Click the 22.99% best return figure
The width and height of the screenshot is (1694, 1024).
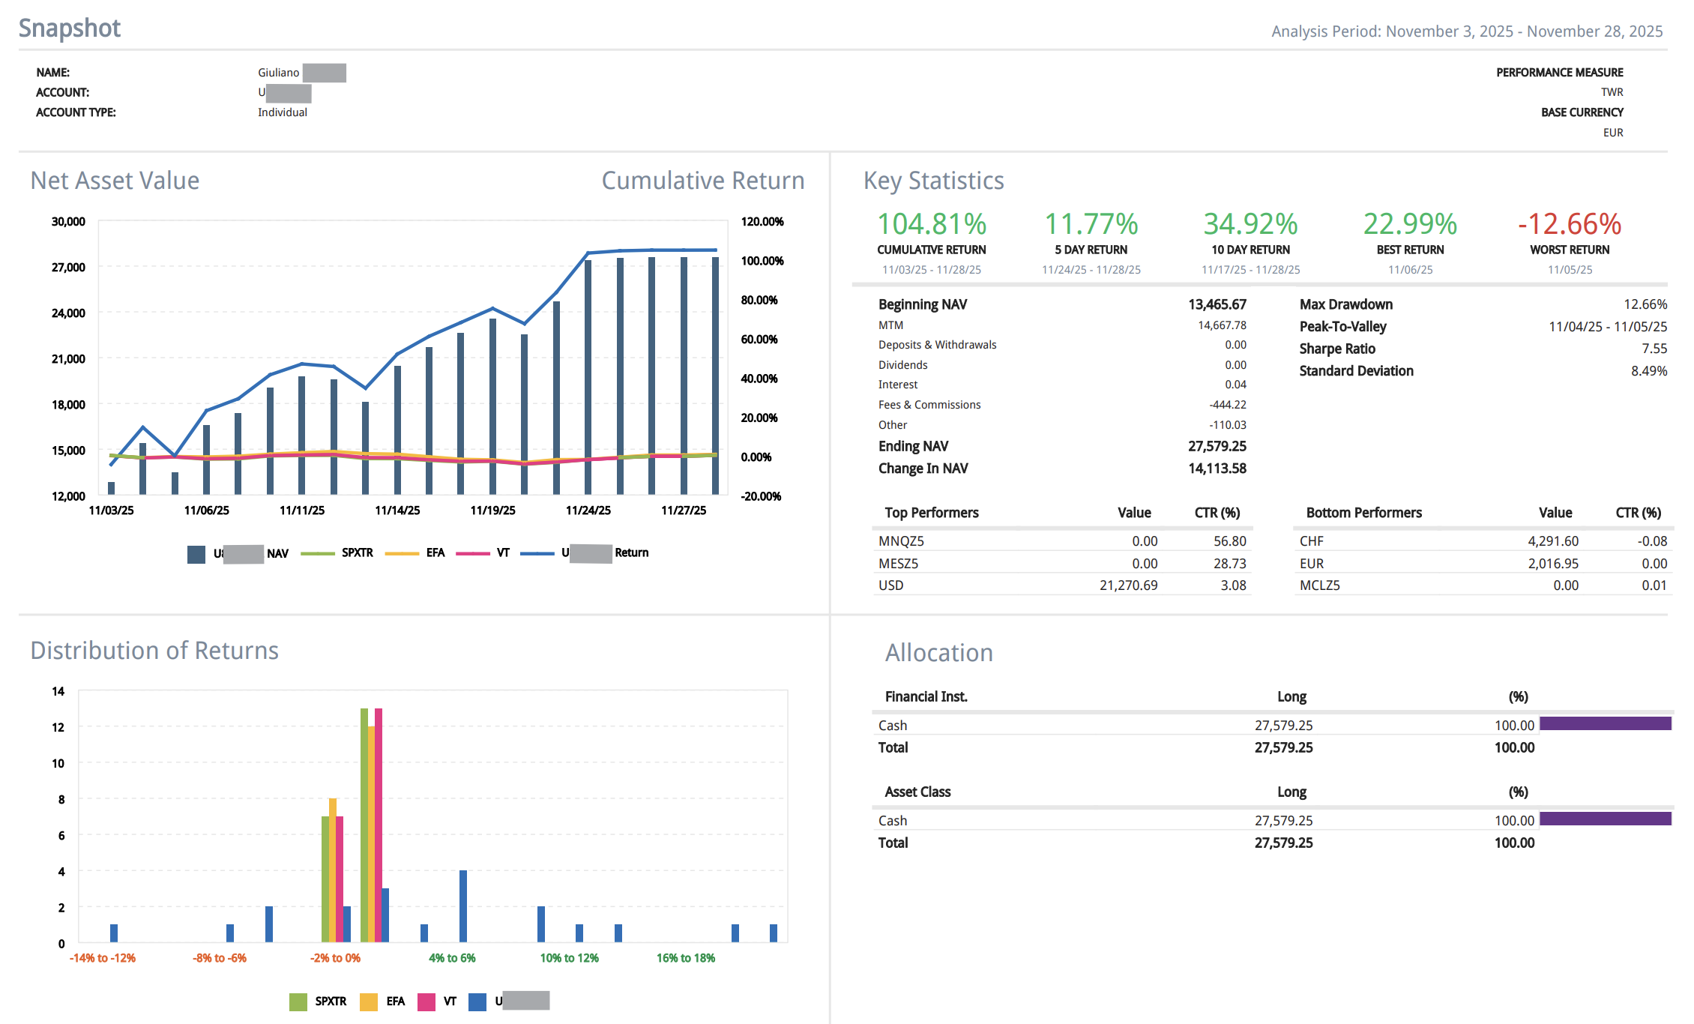coord(1410,224)
